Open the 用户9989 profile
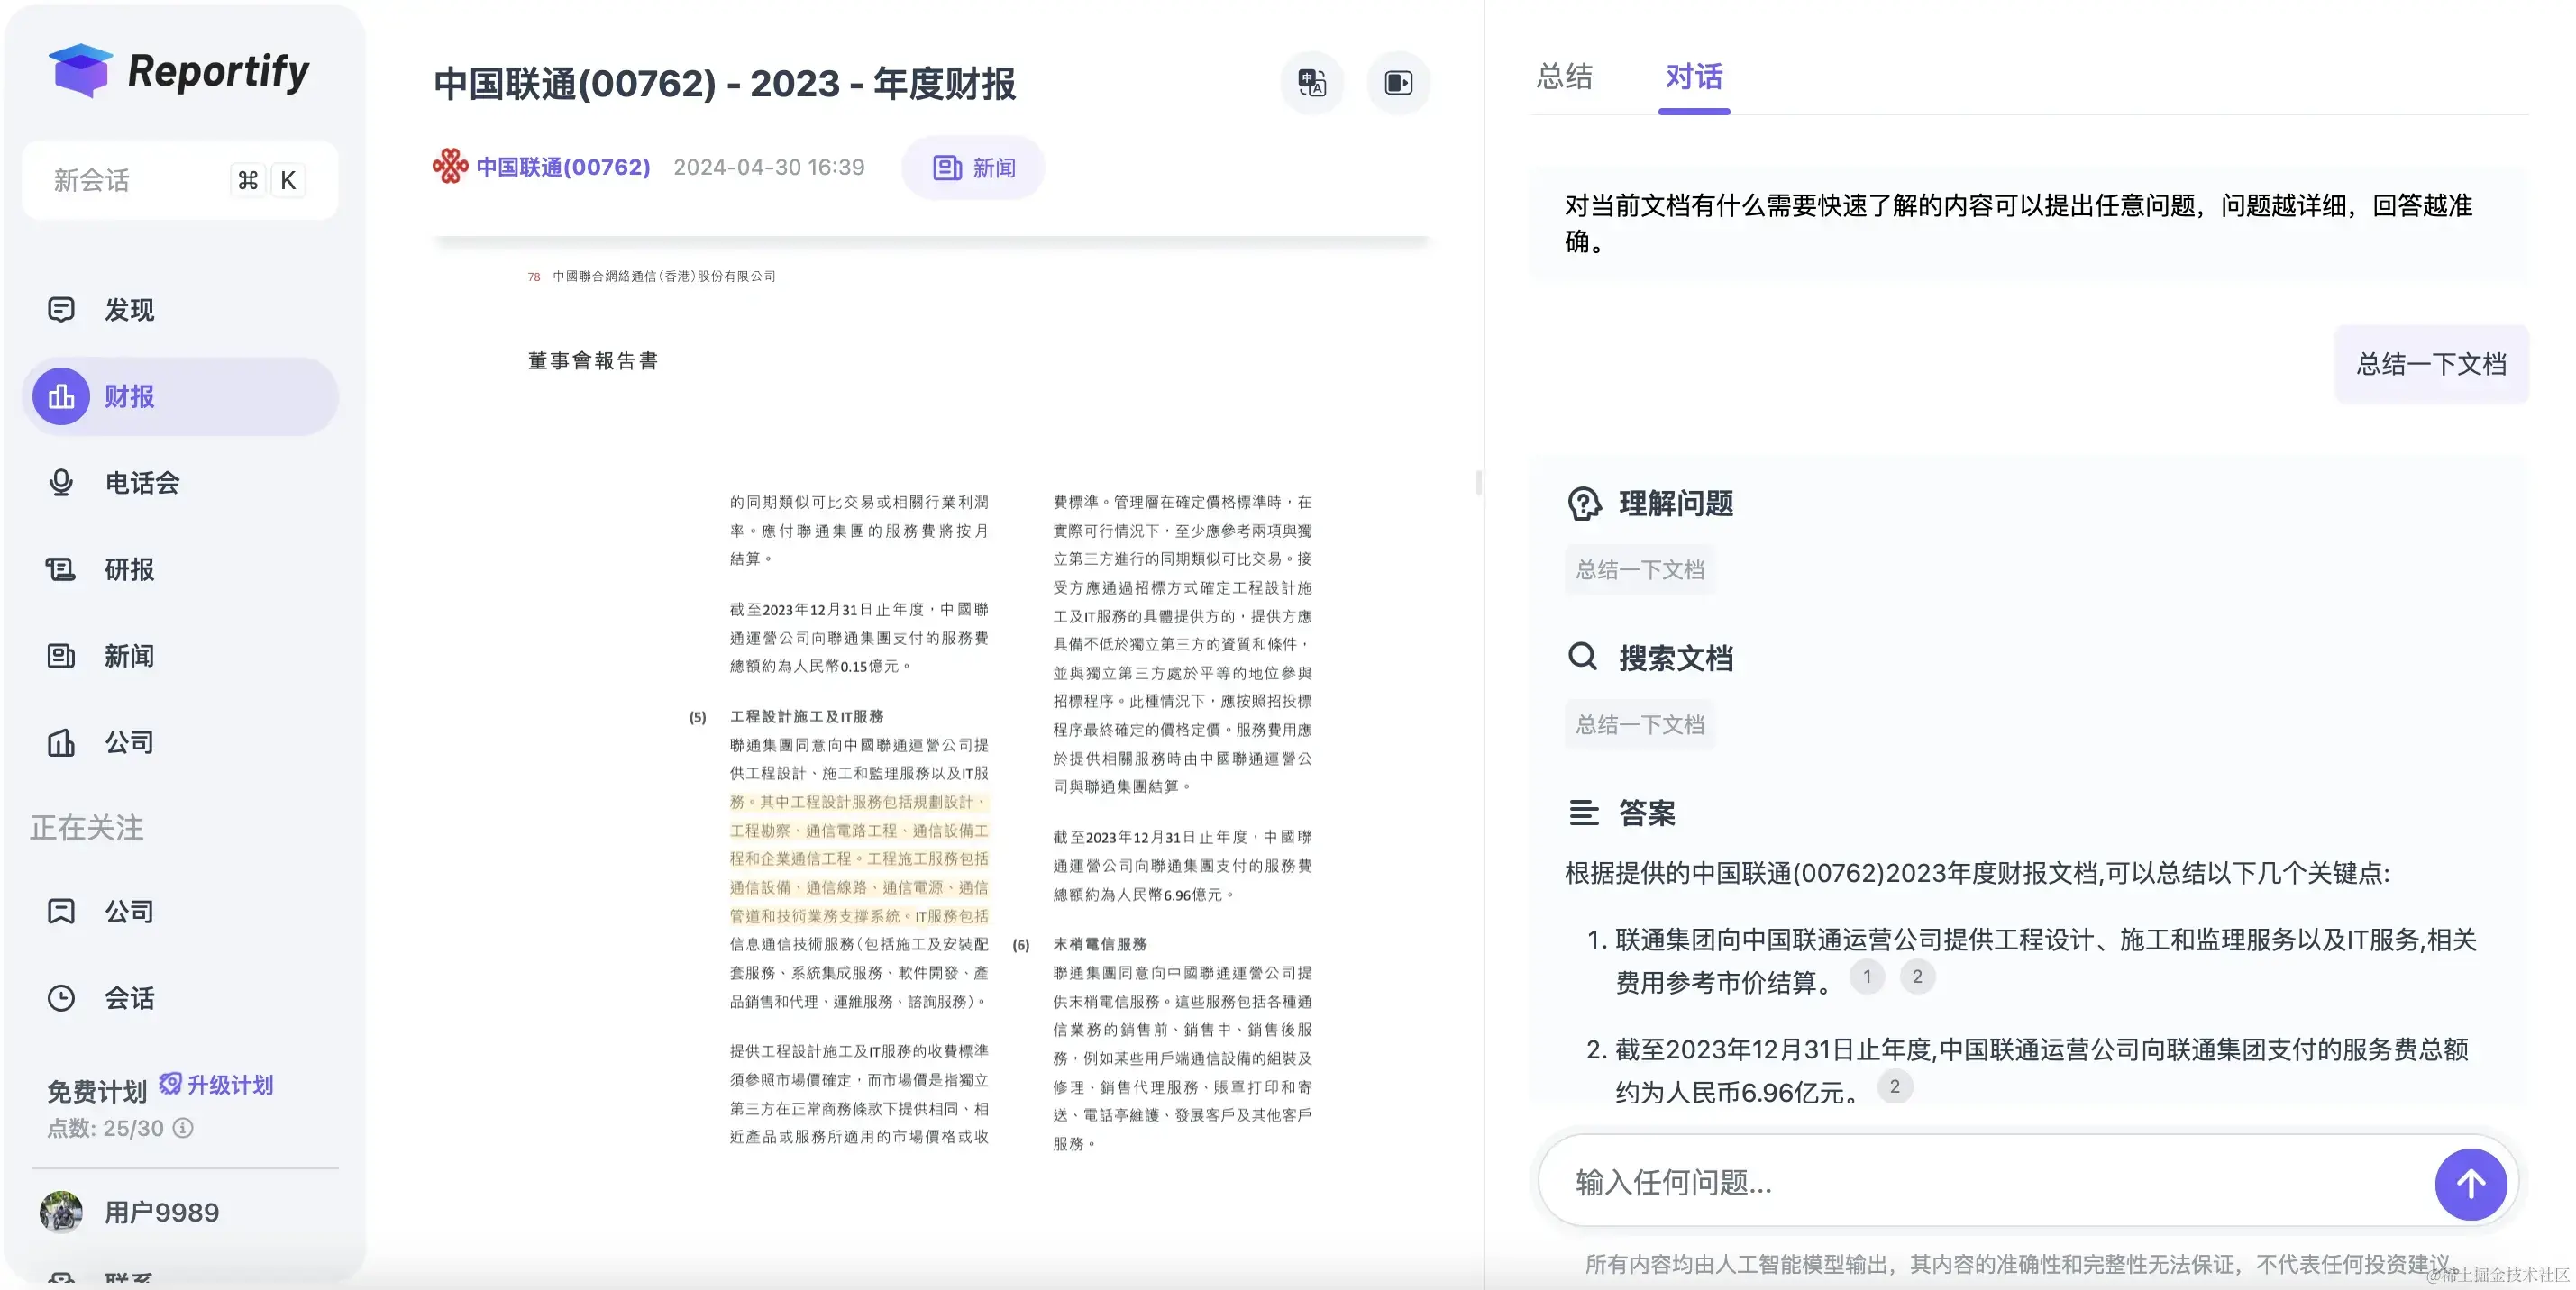 pos(160,1212)
